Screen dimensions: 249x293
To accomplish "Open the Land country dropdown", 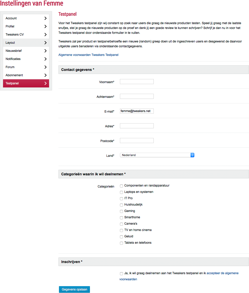I will (x=157, y=155).
